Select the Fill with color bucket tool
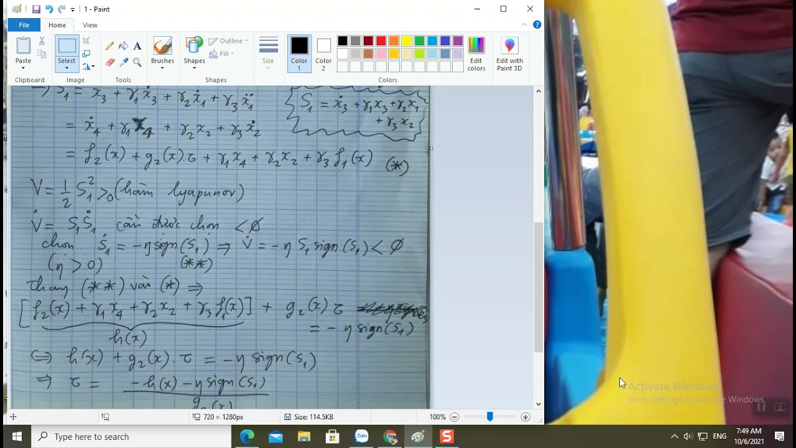796x448 pixels. 124,46
